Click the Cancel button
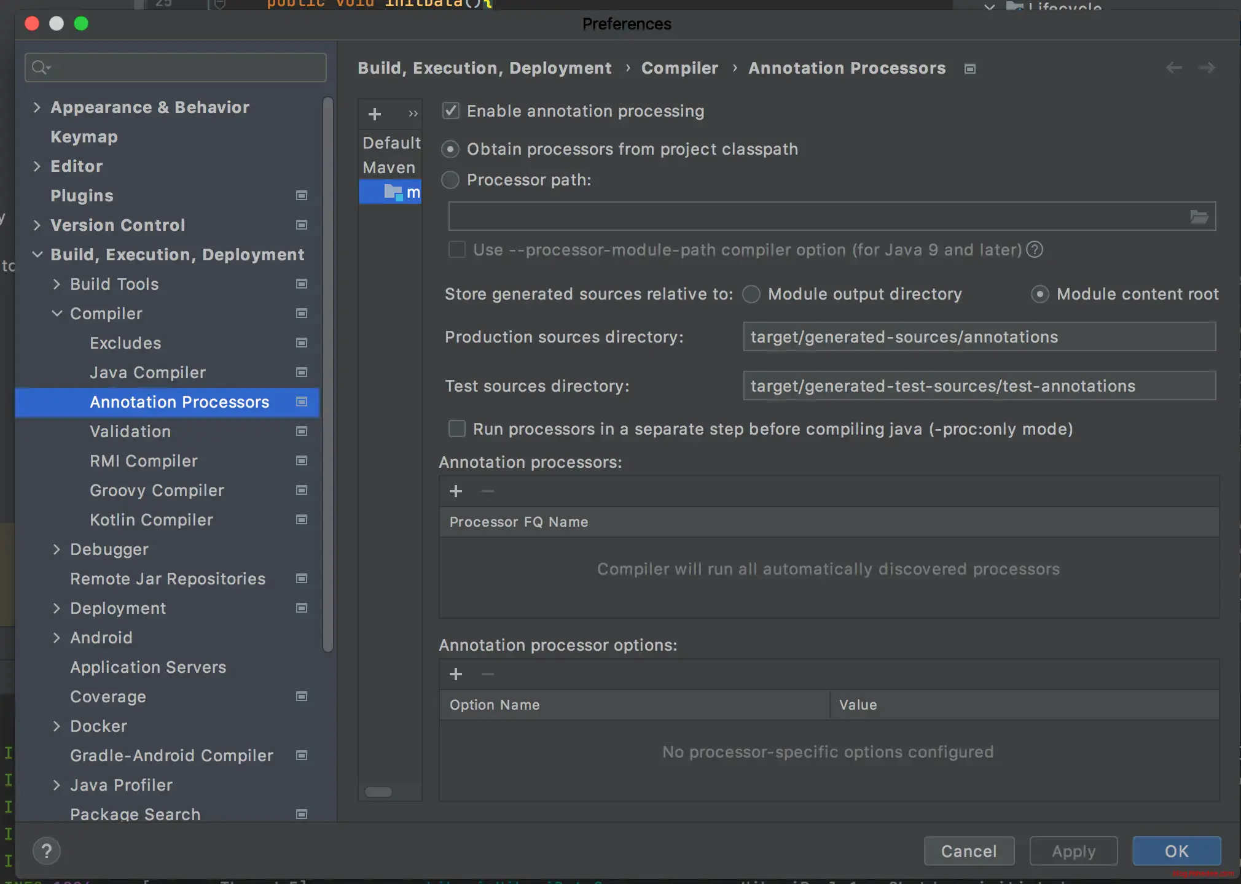 968,851
